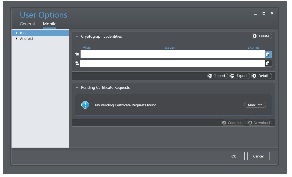
Task: Export the selected identity
Action: pos(239,76)
